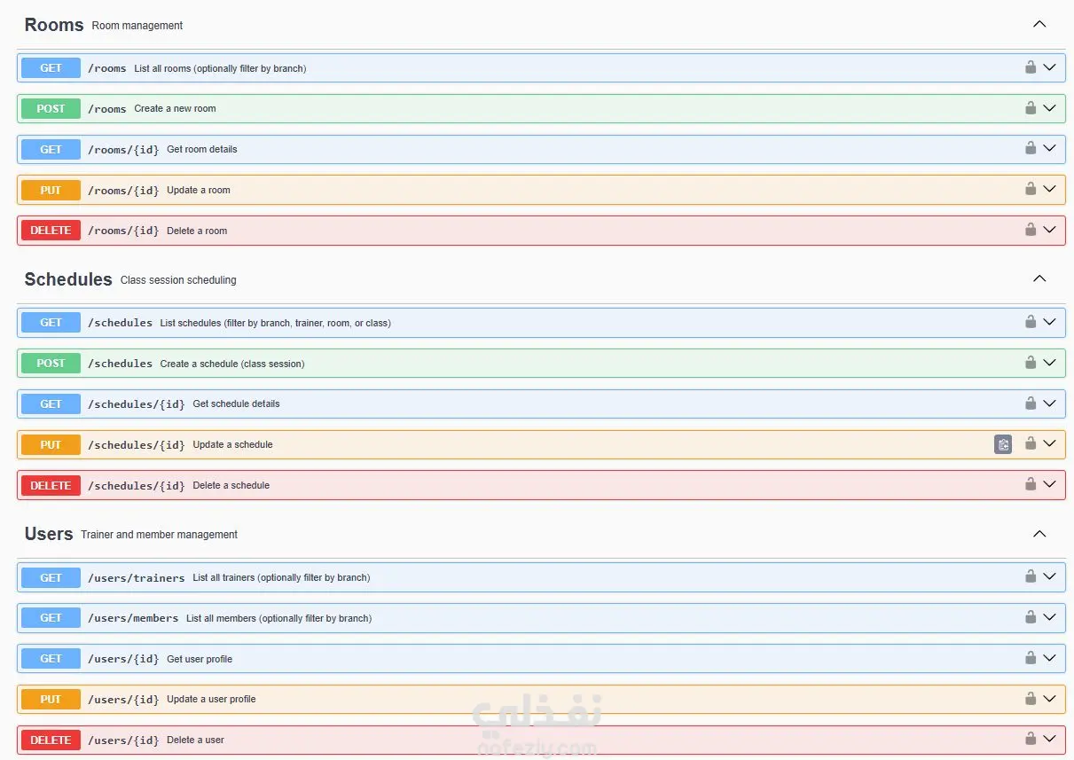1074x760 pixels.
Task: Expand PUT /rooms/{id} with its down arrow
Action: (1049, 189)
